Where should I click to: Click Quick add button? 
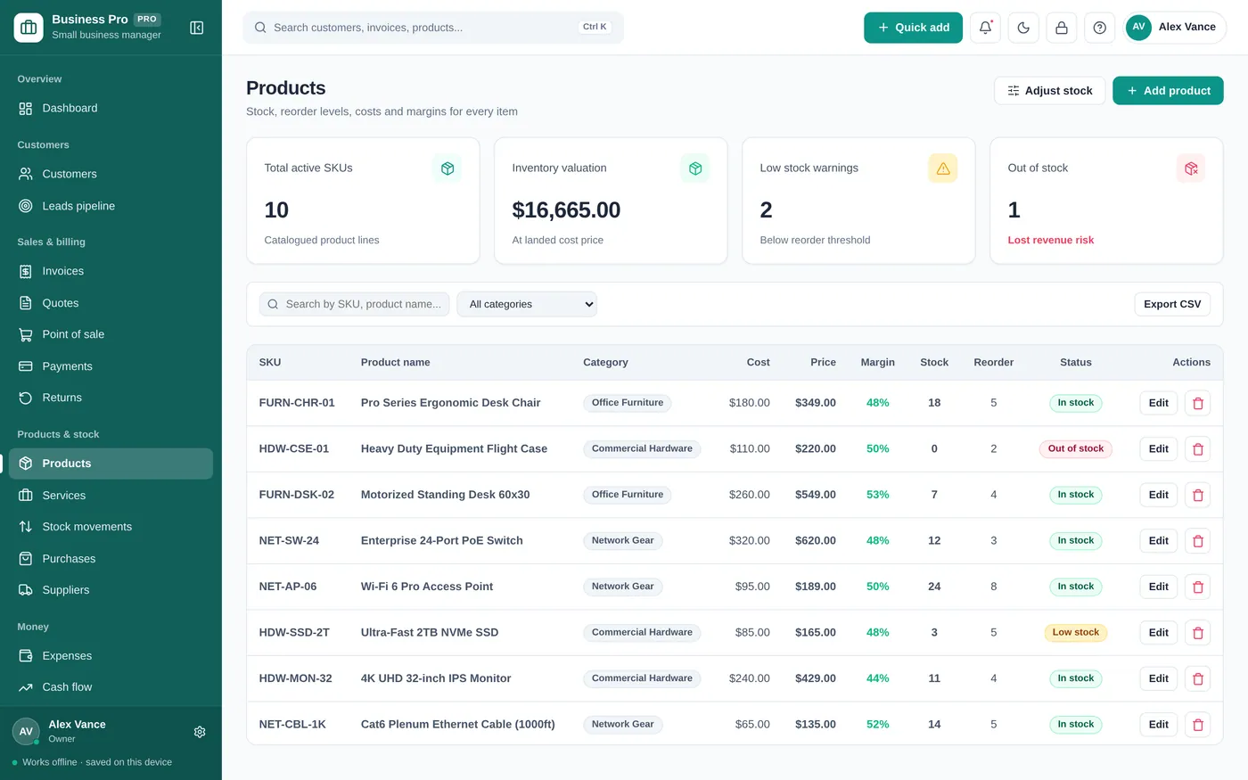pos(913,28)
